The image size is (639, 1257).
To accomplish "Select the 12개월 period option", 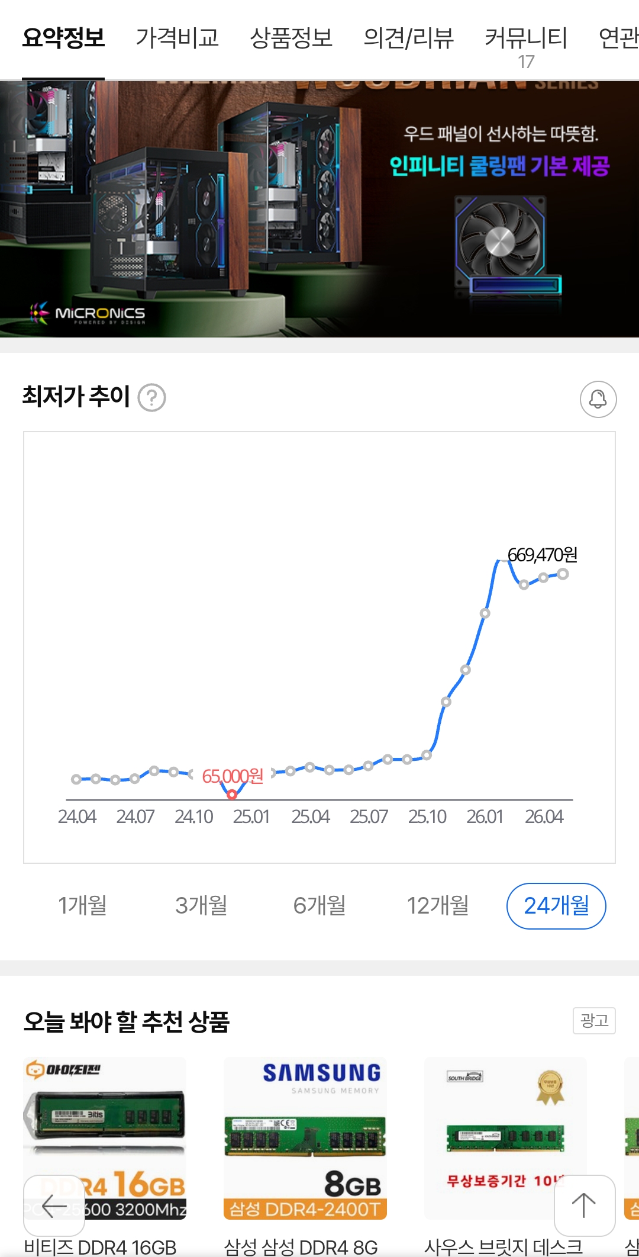I will point(438,905).
